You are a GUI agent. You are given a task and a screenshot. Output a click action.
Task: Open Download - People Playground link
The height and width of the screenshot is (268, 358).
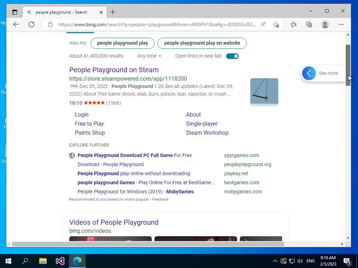click(111, 165)
